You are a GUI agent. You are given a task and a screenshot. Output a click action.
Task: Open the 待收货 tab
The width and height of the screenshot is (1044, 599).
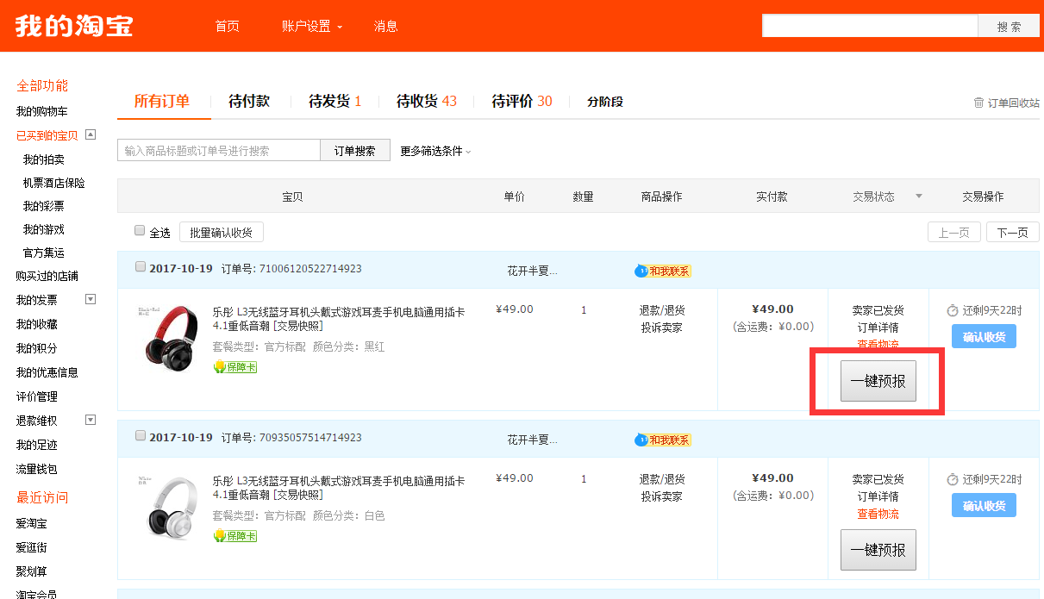427,102
